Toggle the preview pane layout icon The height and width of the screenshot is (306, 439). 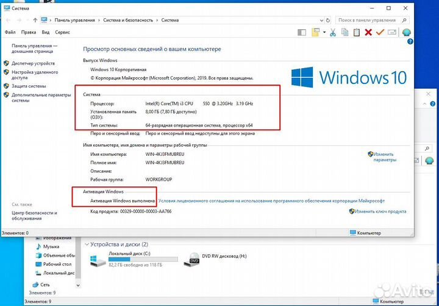pos(302,32)
